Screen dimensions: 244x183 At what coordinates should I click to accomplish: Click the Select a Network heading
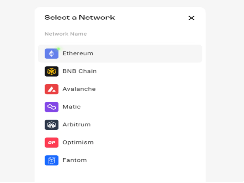[80, 18]
